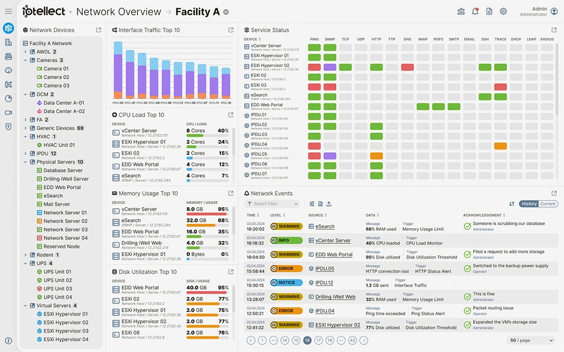Open the hamburger menu

(x=8, y=12)
